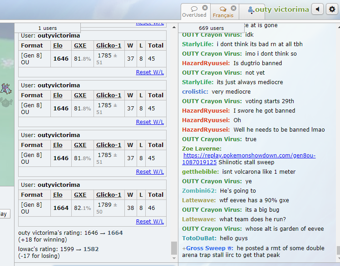
Task: Open the options gear menu
Action: [332, 9]
